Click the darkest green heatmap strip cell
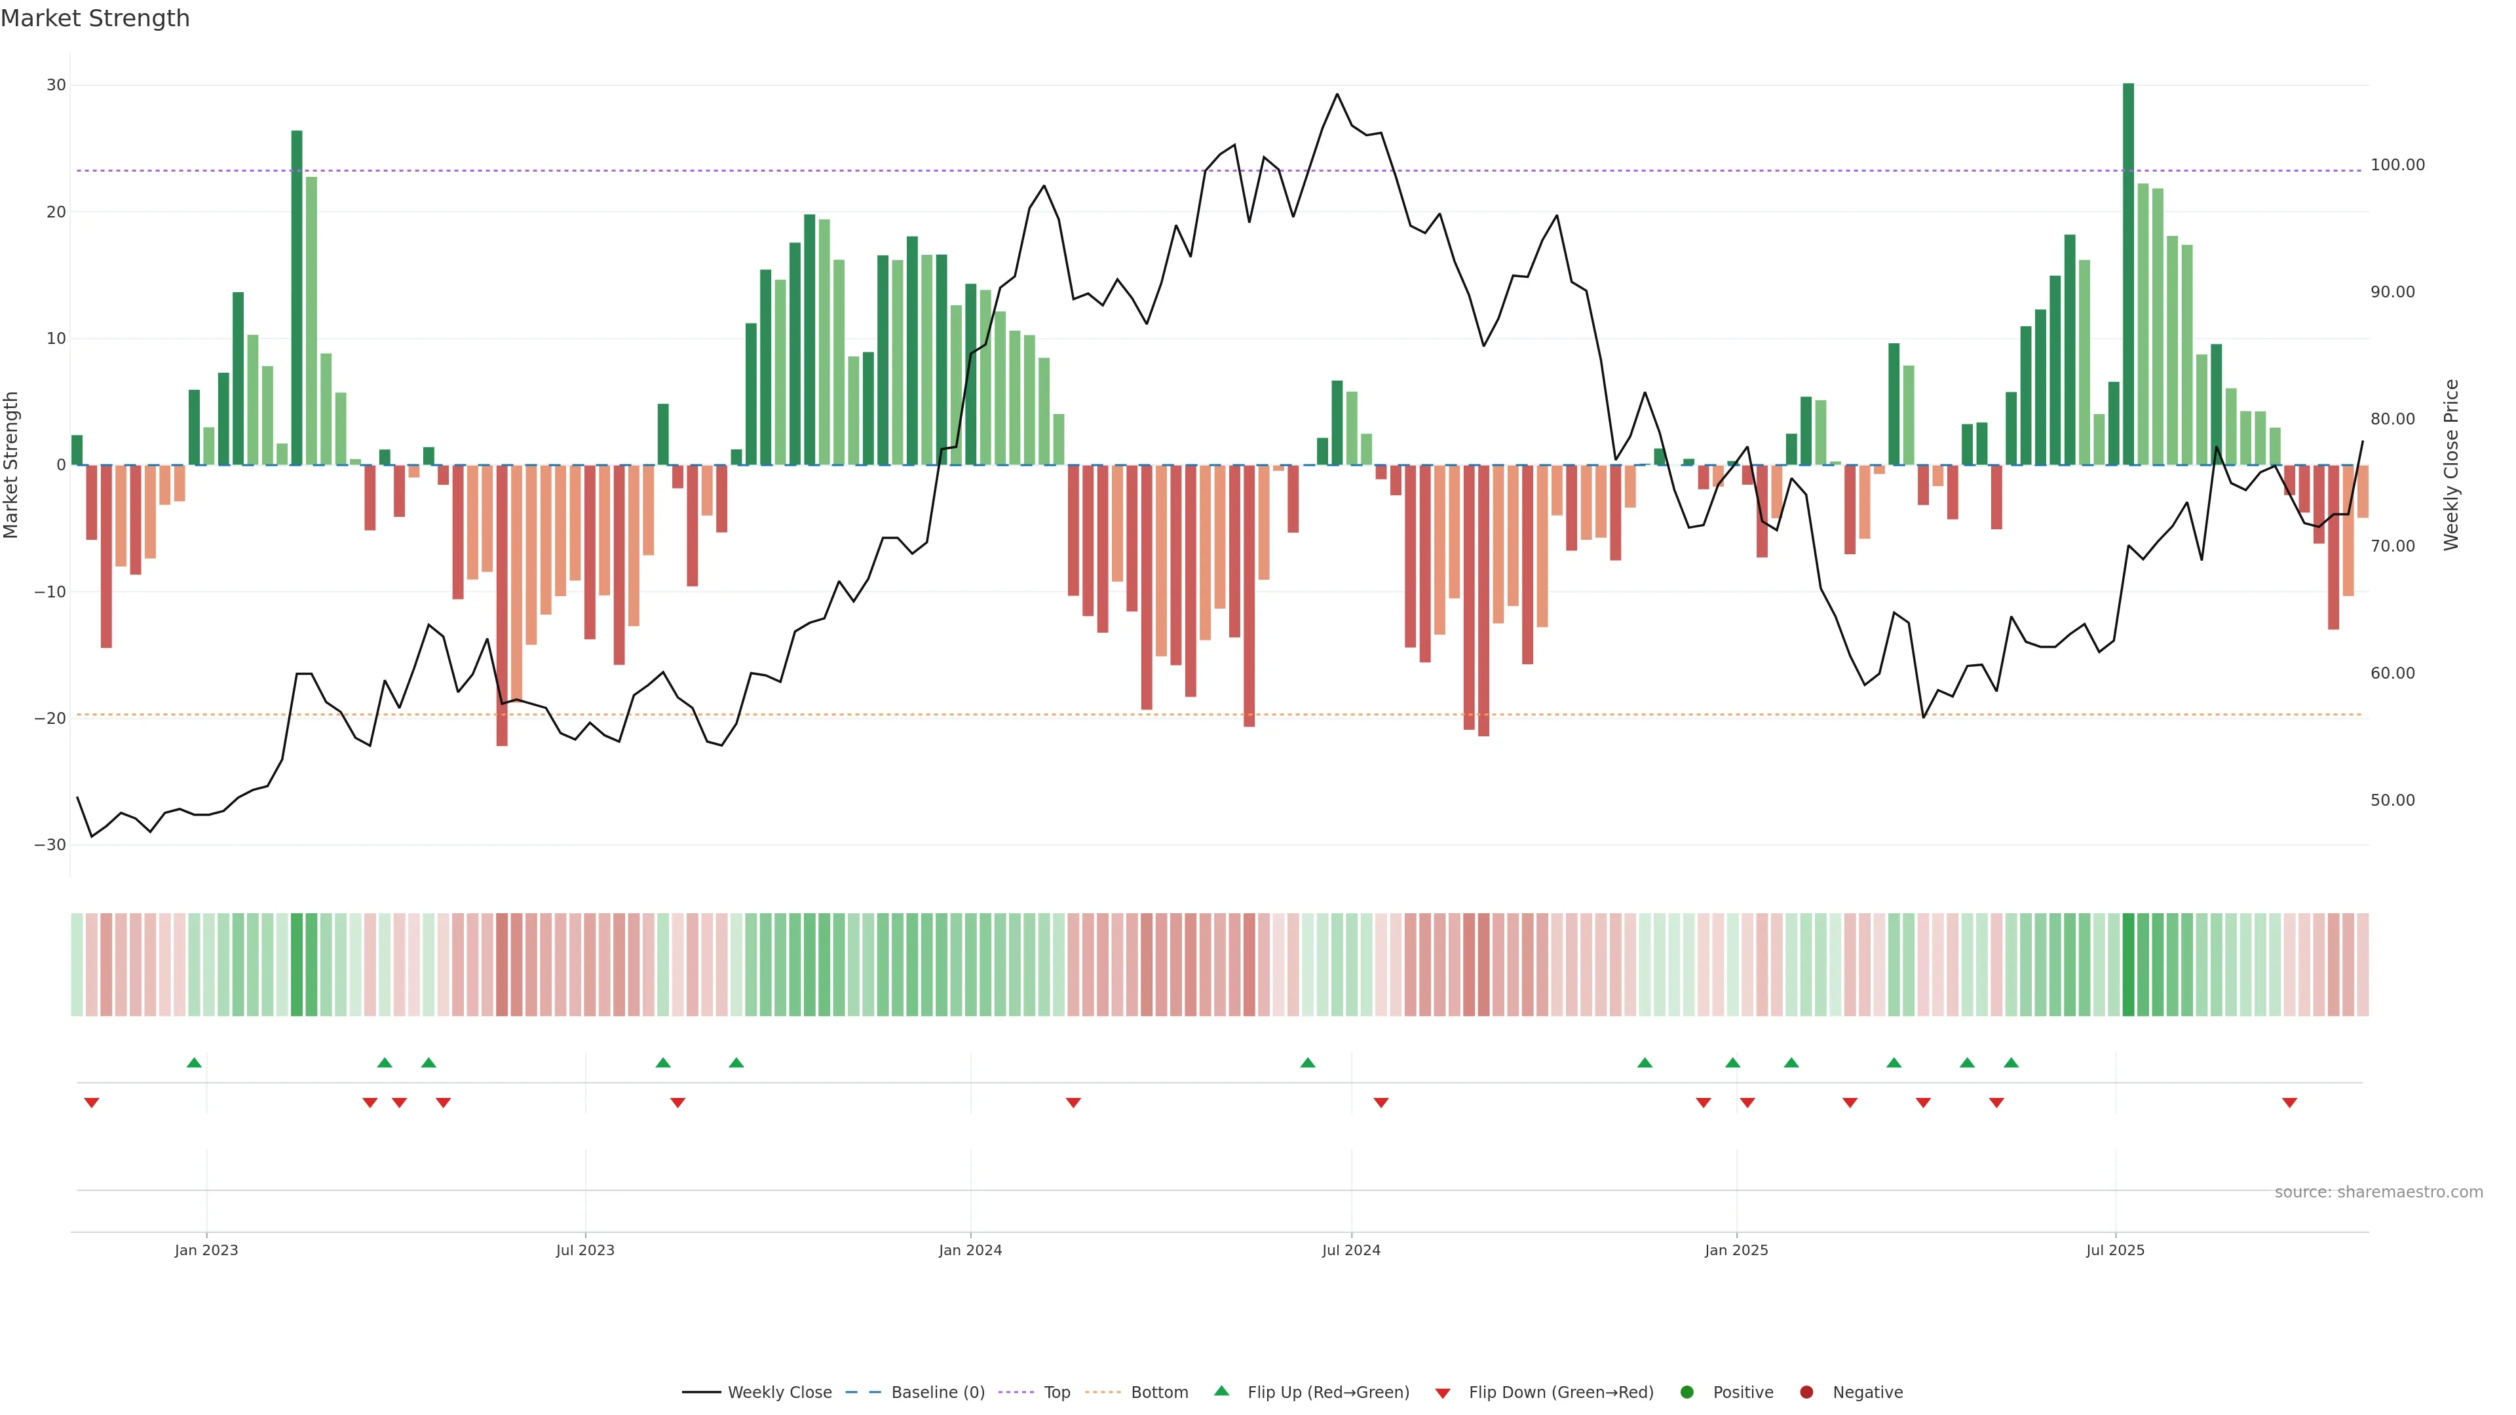 pos(2128,964)
